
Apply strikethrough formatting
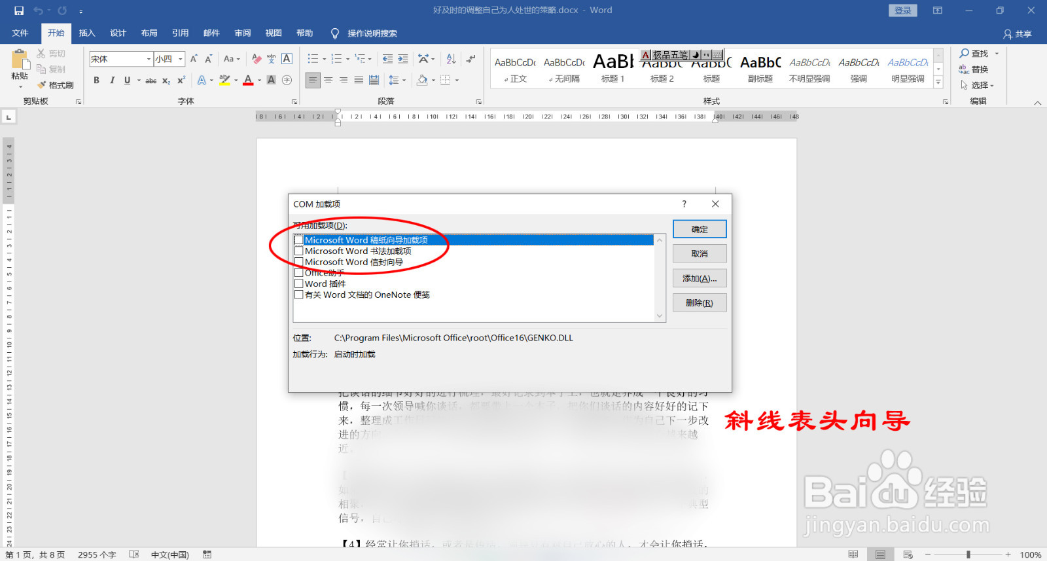[151, 81]
